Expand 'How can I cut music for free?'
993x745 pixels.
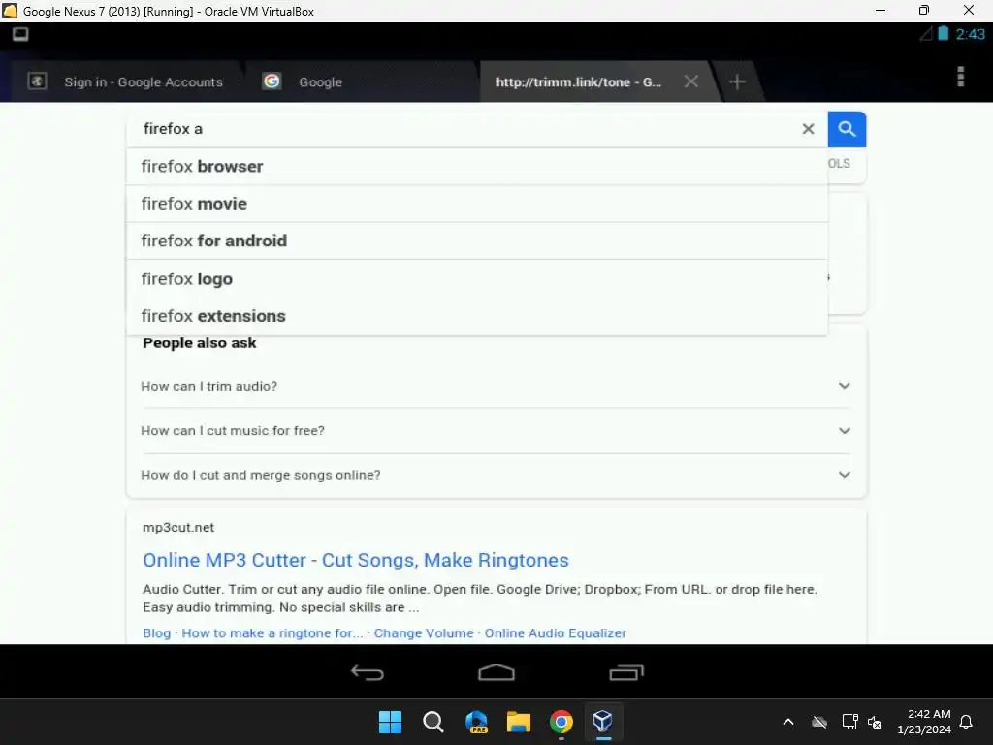point(496,431)
